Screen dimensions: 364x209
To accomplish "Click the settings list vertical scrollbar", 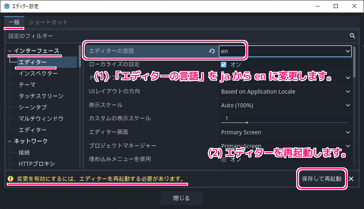I will point(354,63).
